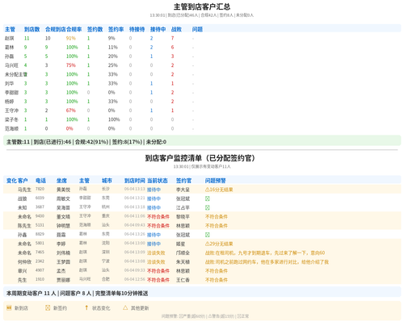
Task: Click the 16分无结果 warning in 马先生's row
Action: click(x=219, y=190)
